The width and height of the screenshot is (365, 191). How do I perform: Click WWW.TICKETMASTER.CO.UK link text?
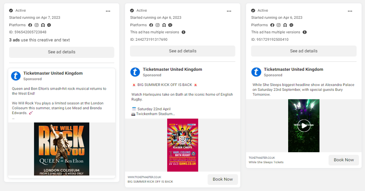click(144, 177)
